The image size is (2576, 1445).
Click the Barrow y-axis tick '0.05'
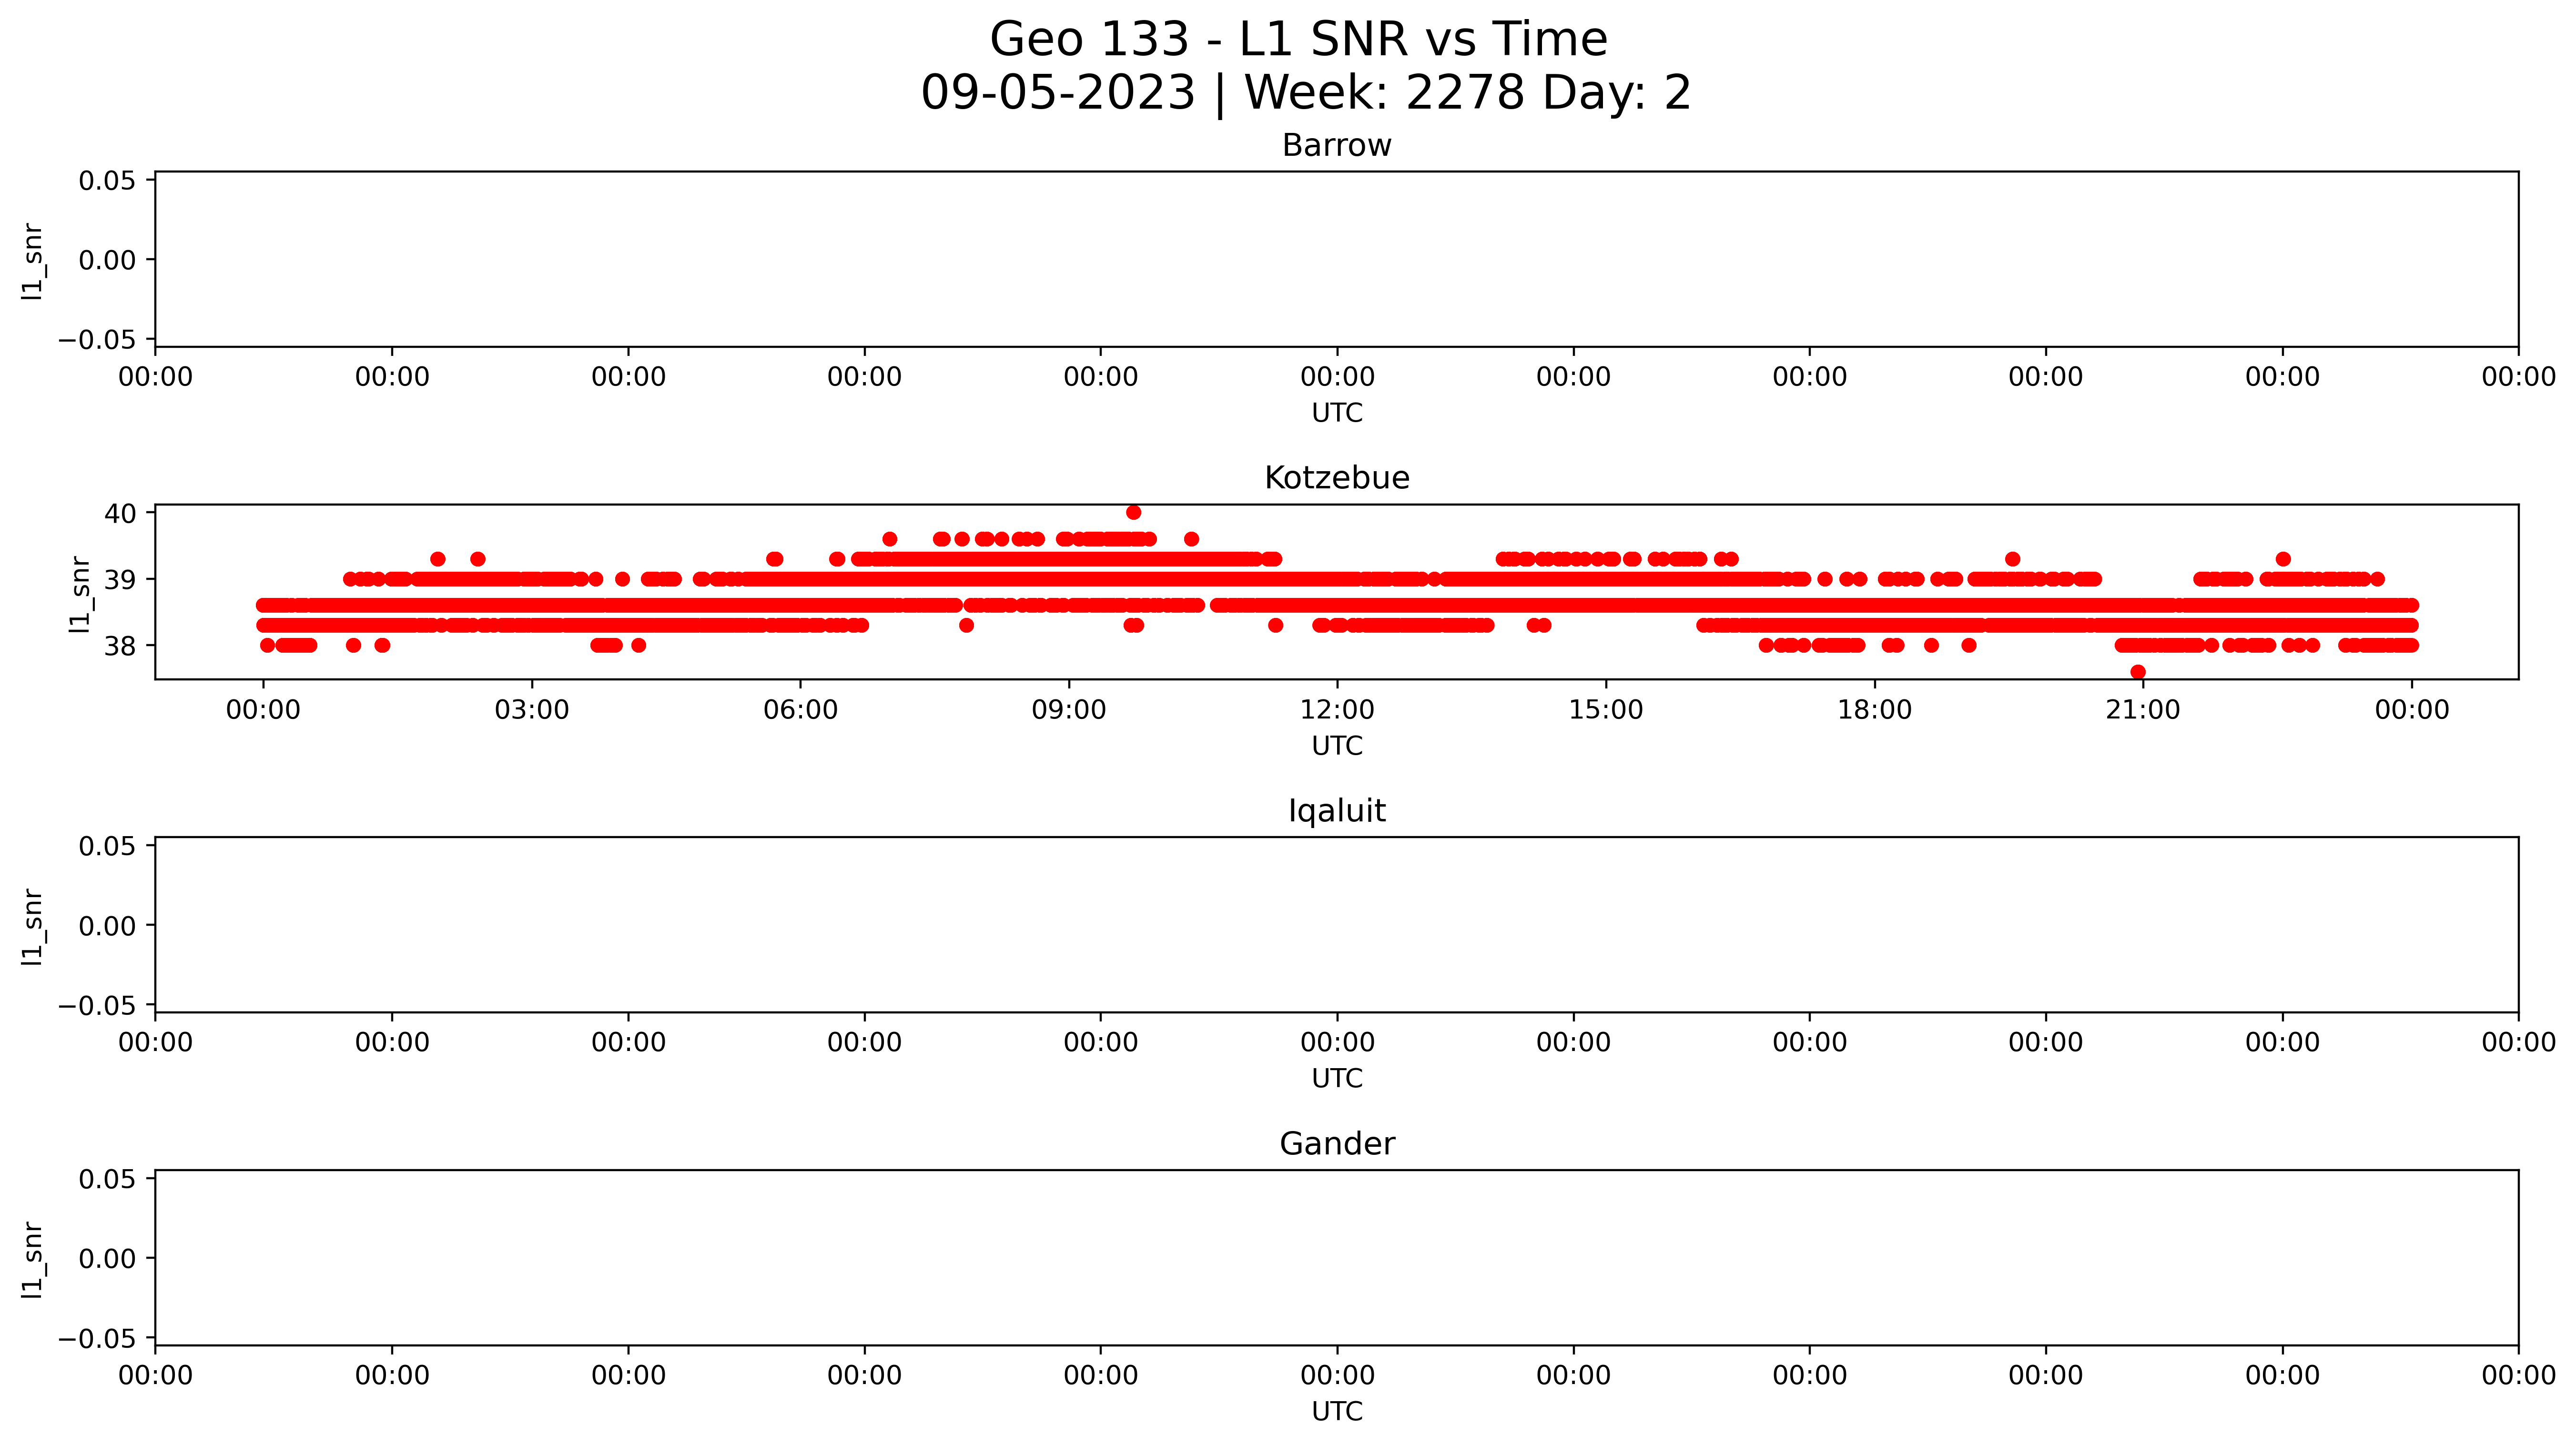pos(107,181)
